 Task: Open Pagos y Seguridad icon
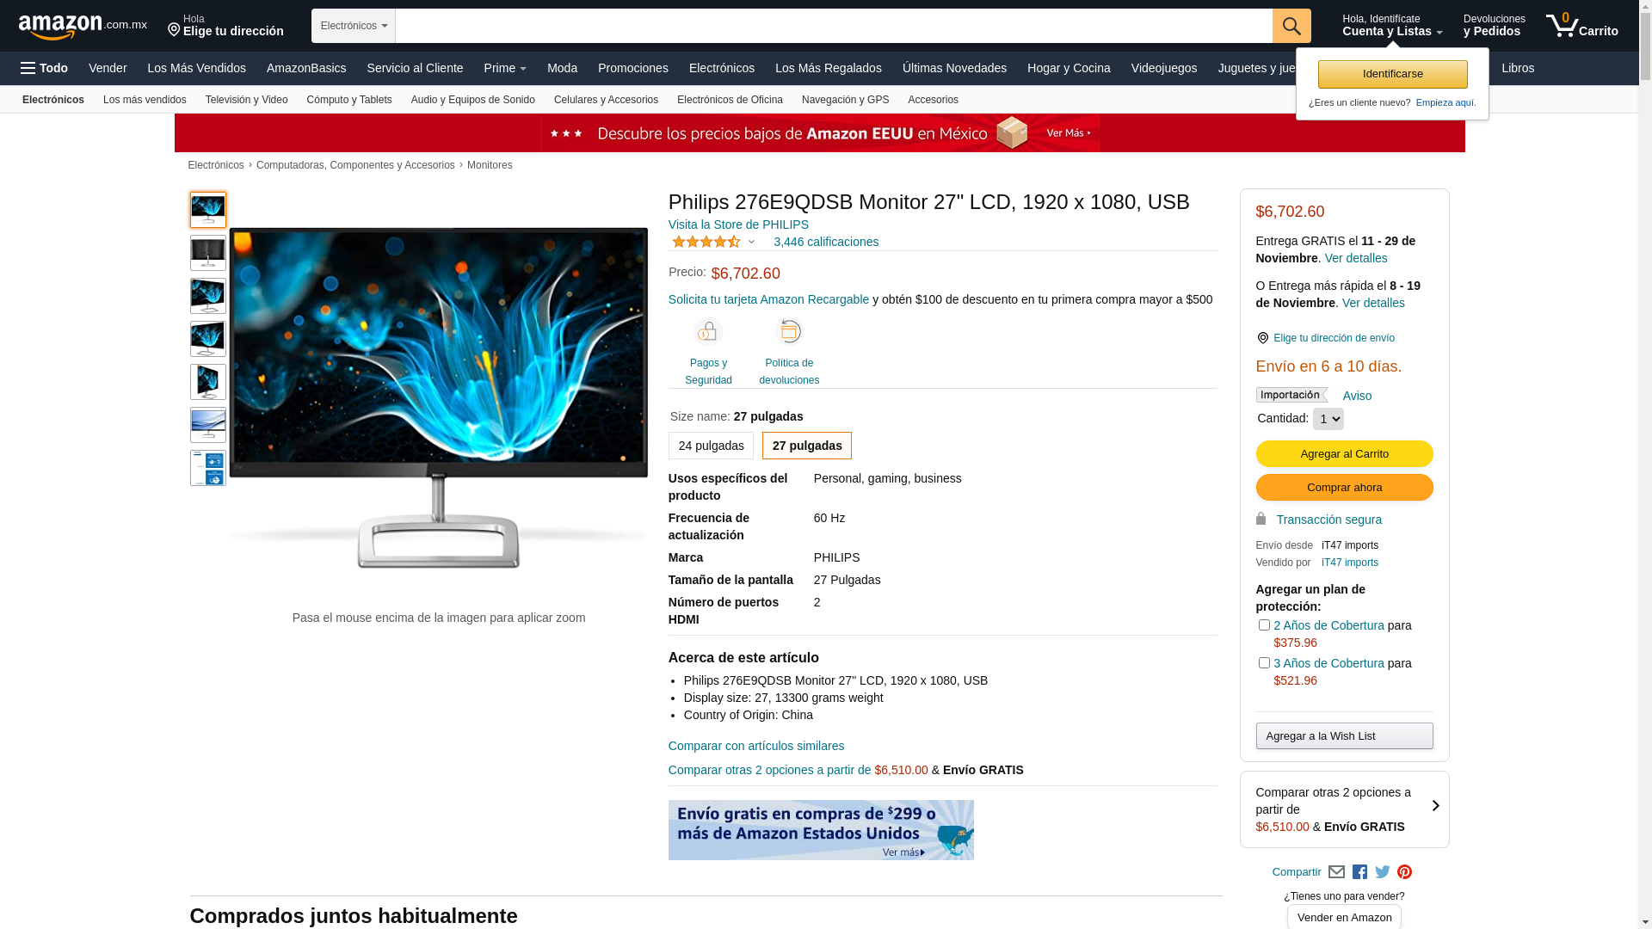(x=708, y=332)
